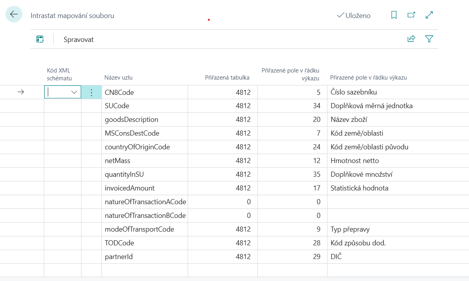Image resolution: width=469 pixels, height=281 pixels.
Task: Select the netMass row name
Action: (118, 161)
